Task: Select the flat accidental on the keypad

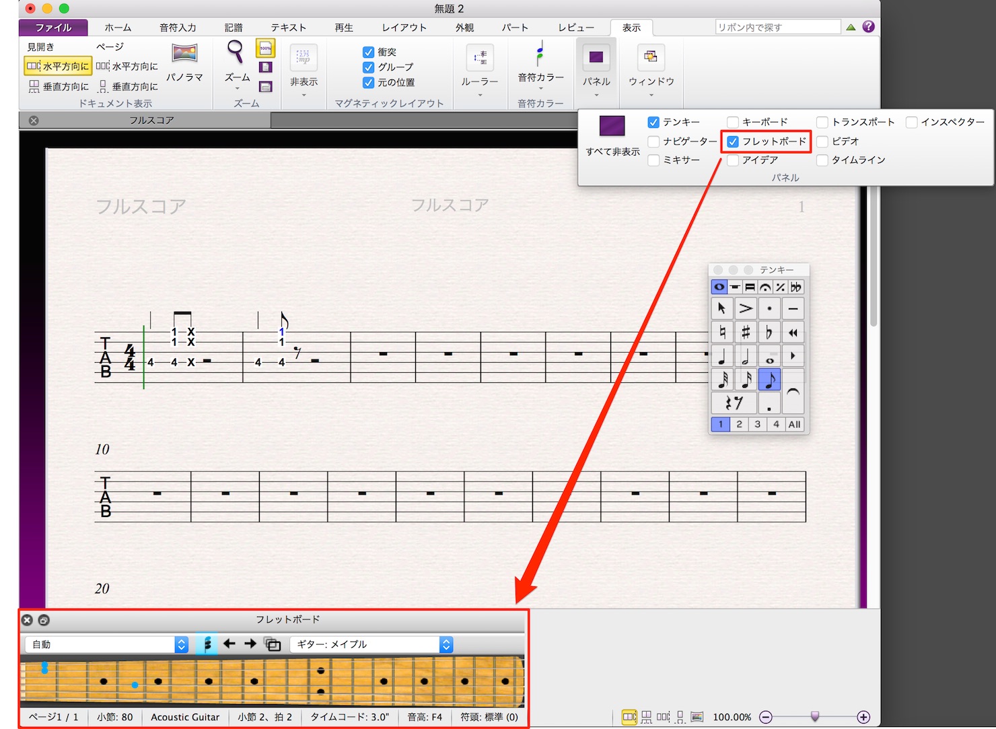Action: (769, 332)
